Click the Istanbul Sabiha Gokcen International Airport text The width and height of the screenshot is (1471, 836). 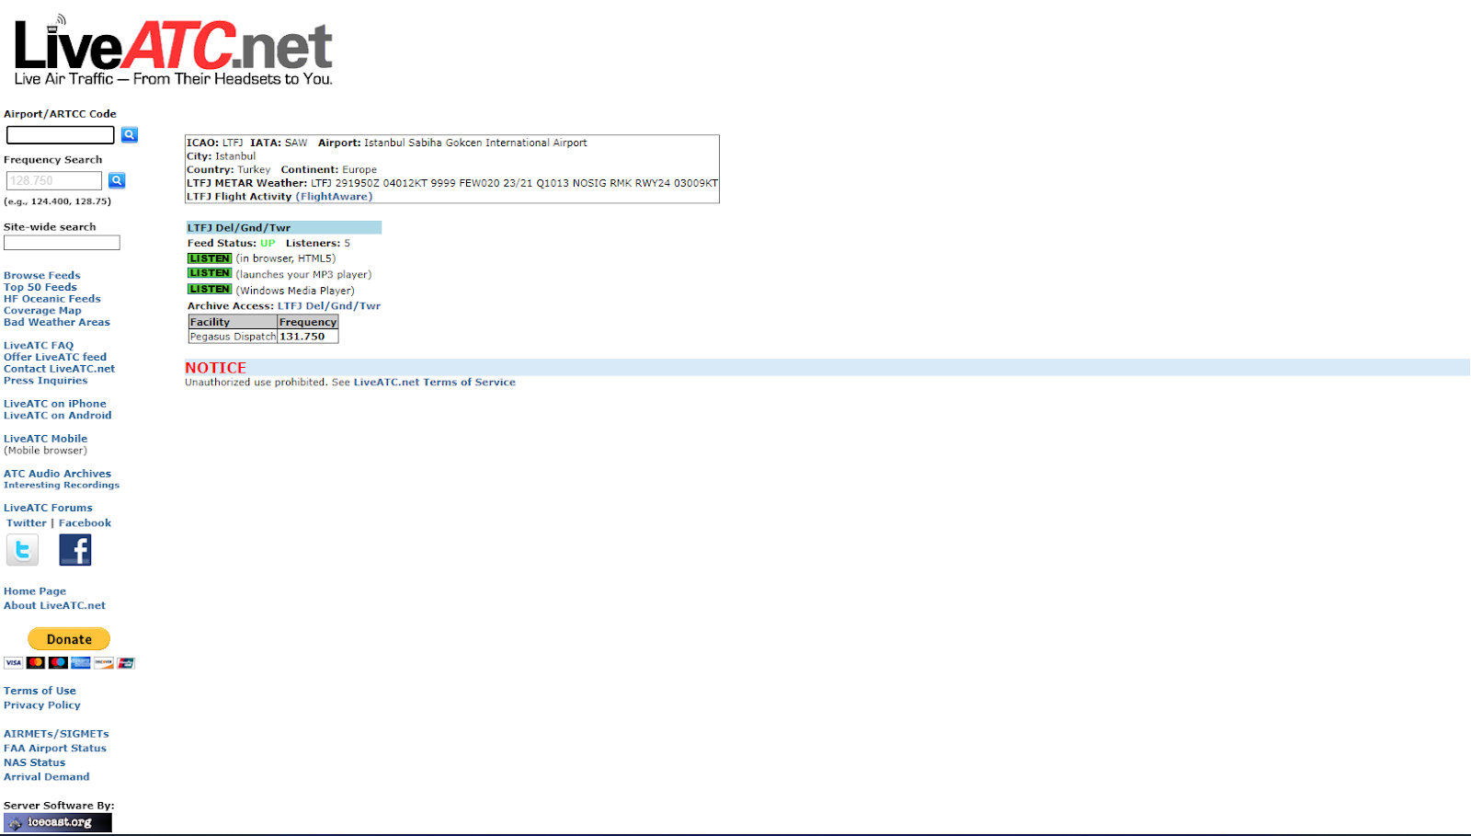(x=475, y=143)
